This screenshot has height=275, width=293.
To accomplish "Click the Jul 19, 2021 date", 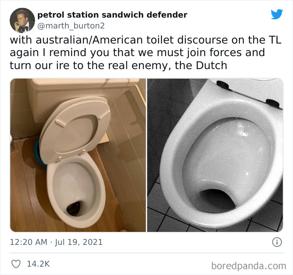I will 79,242.
